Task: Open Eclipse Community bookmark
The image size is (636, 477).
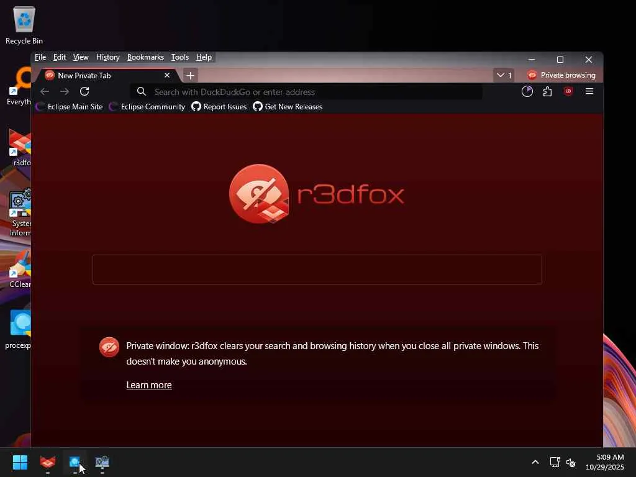Action: click(x=148, y=107)
